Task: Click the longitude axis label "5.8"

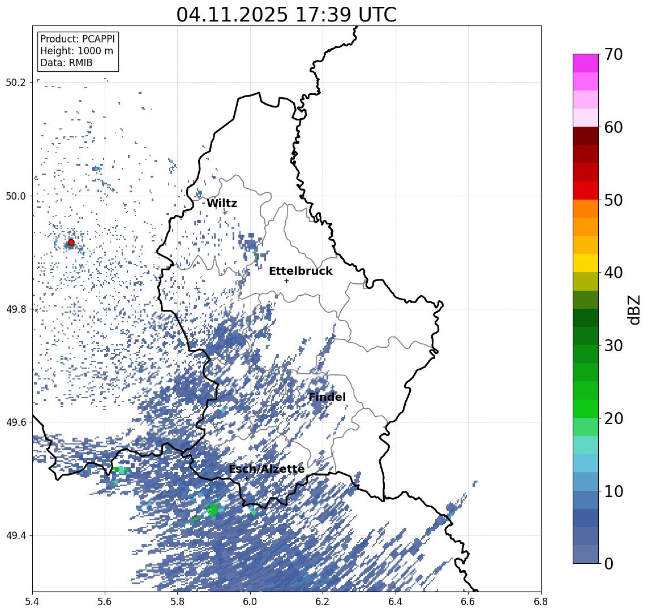Action: 178,602
